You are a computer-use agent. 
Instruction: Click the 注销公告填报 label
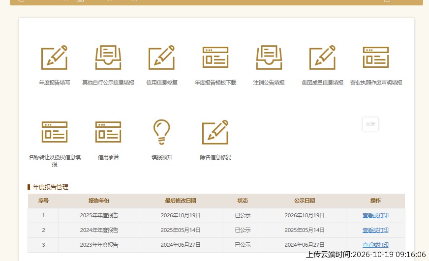click(269, 83)
